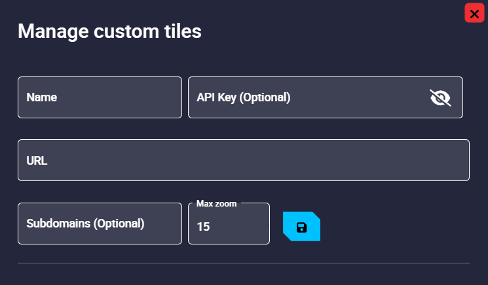The height and width of the screenshot is (285, 488).
Task: Click the horizontal divider below the form
Action: point(243,263)
